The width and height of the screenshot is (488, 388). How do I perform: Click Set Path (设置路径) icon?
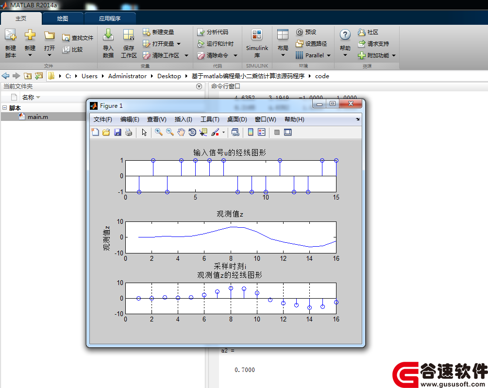(300, 44)
